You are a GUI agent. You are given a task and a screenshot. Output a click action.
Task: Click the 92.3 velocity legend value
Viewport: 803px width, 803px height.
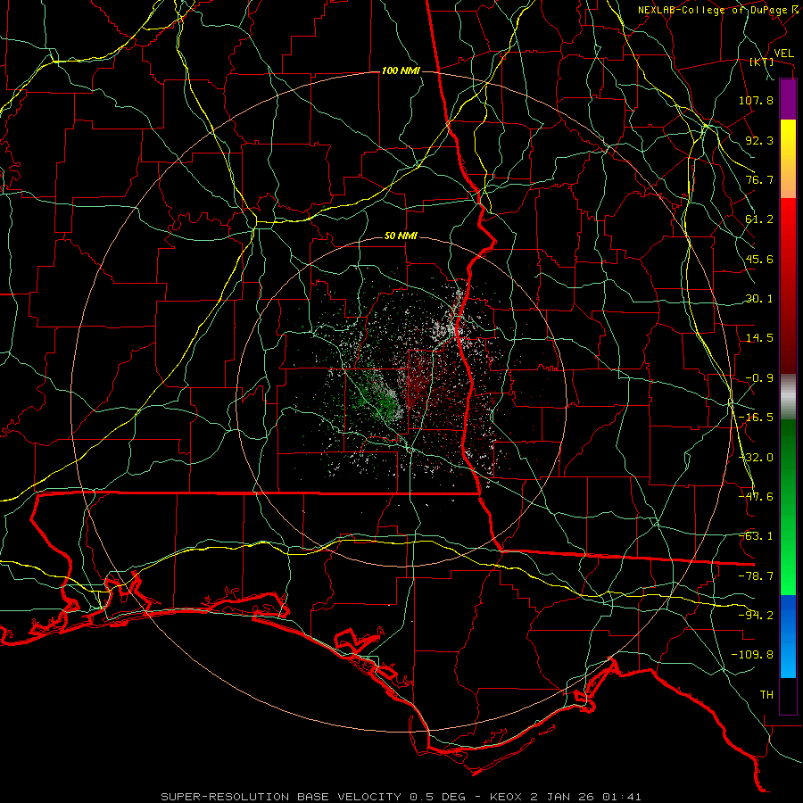(x=759, y=140)
